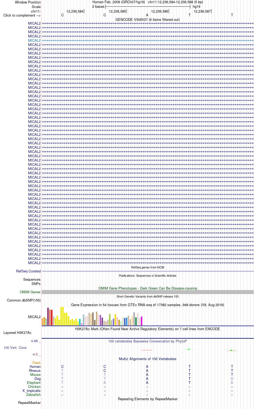Click the 'X_tropicalis' alignment row label
Viewport: 254px width, 409px height.
[32, 391]
